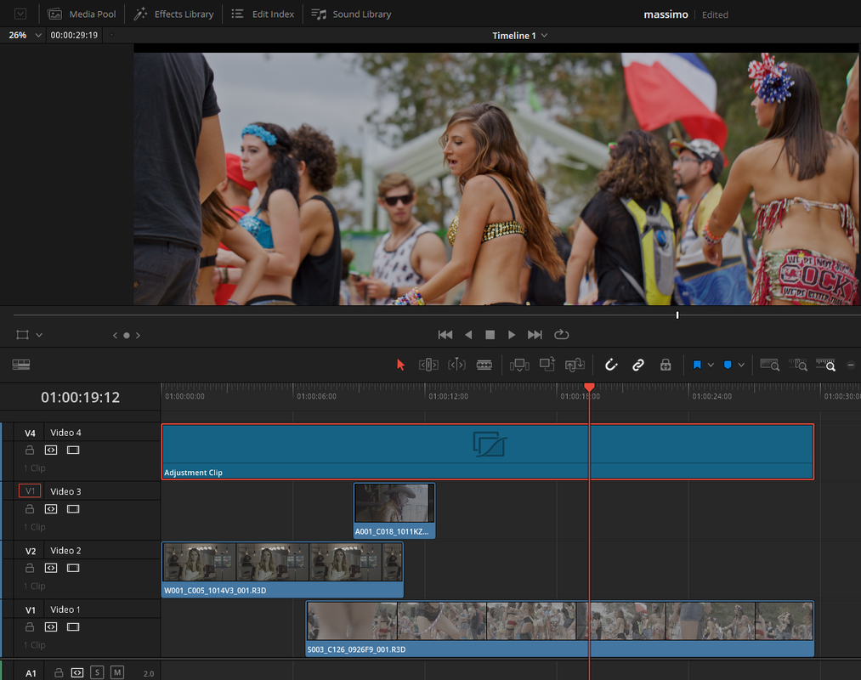Expand the flag color dropdown arrow
Viewport: 861px width, 680px height.
[x=711, y=365]
